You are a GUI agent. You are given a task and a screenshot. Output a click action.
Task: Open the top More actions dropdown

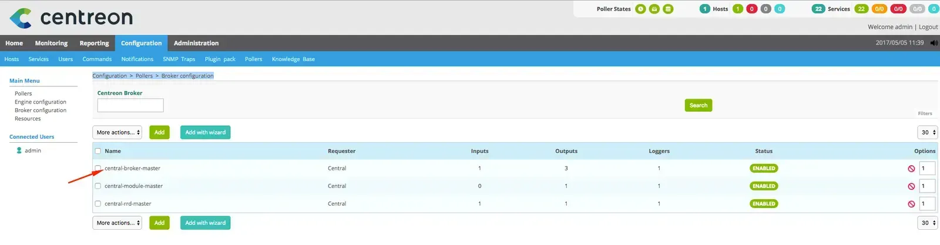tap(117, 132)
